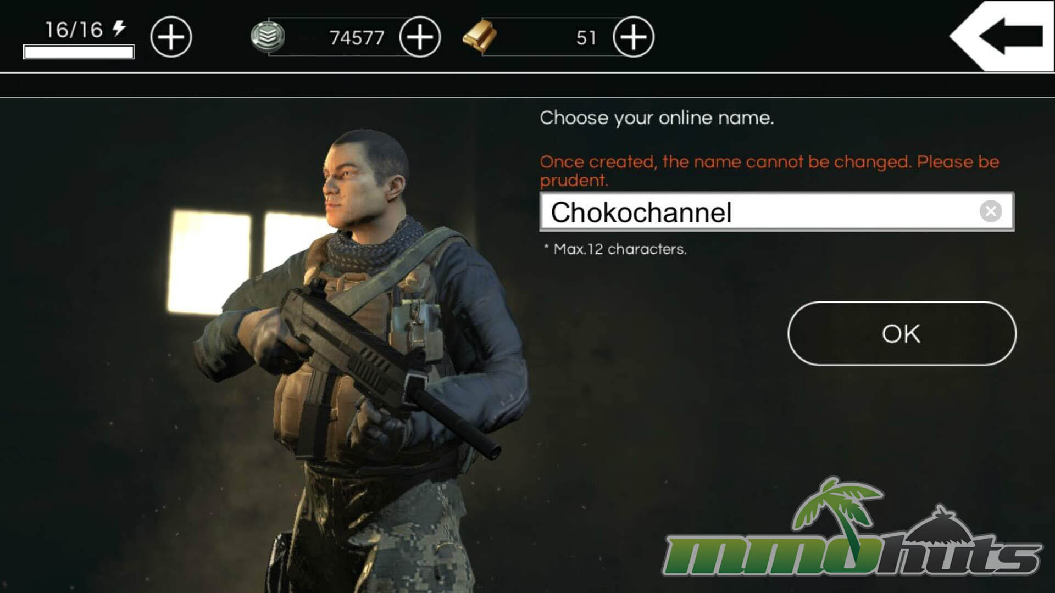Go back using the arrow button
This screenshot has height=593, width=1055.
point(1001,36)
